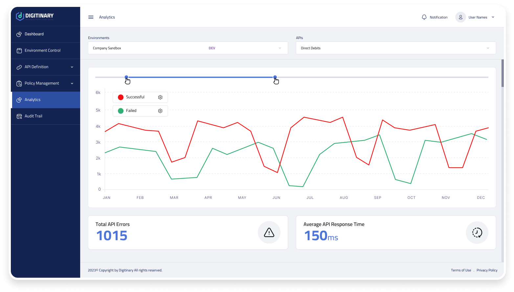
Task: Click the user avatar icon
Action: pyautogui.click(x=460, y=17)
